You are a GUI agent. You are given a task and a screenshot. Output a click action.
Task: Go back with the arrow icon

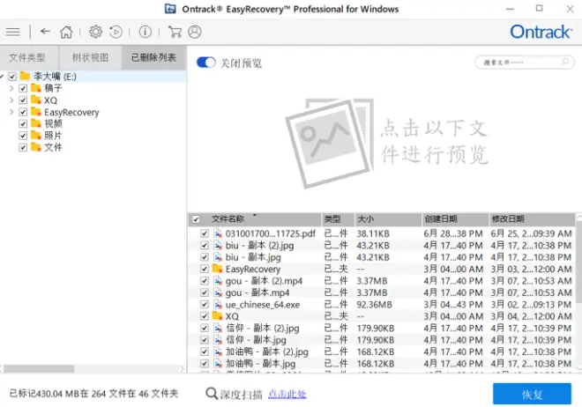tap(45, 32)
